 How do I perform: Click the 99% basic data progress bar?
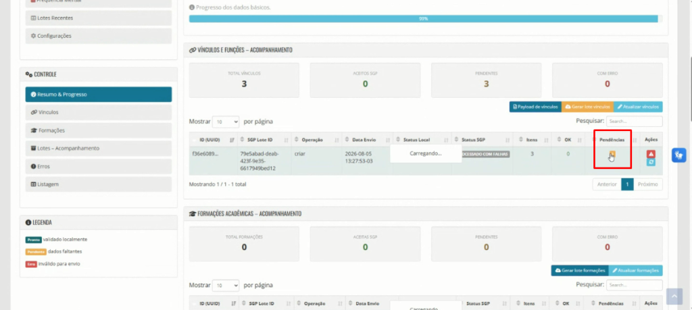pos(424,19)
